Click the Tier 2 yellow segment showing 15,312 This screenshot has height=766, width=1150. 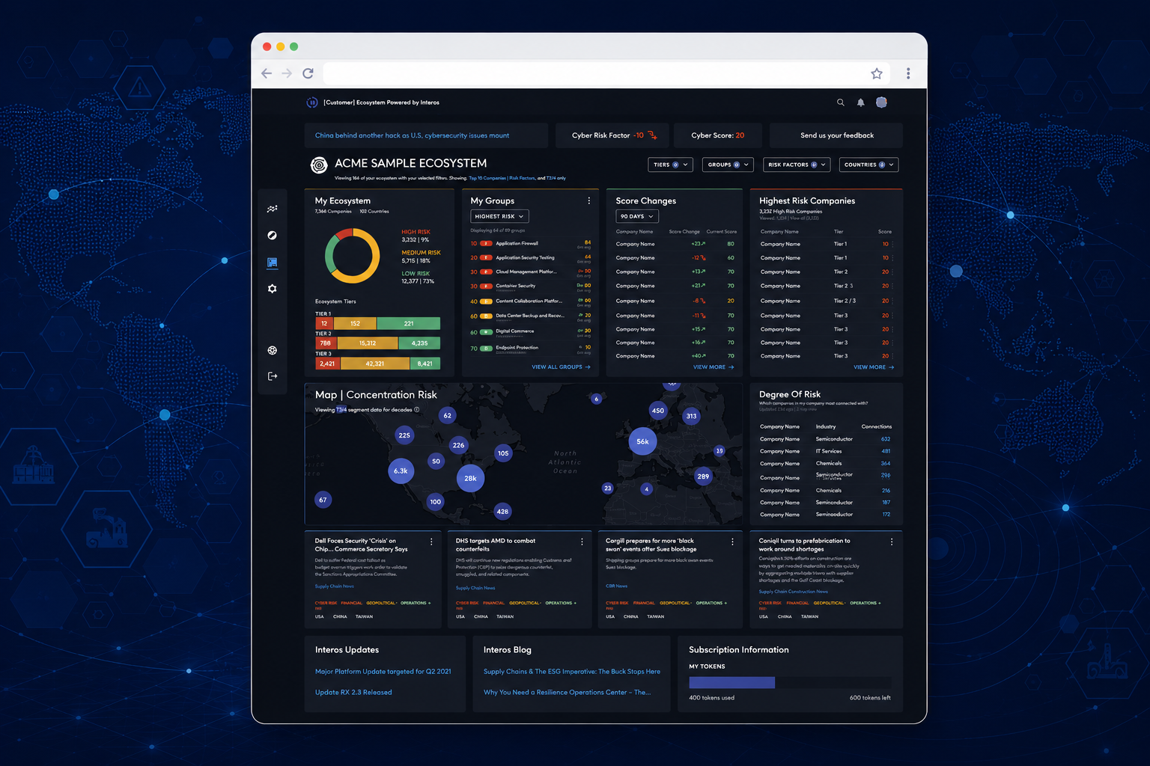pyautogui.click(x=368, y=343)
